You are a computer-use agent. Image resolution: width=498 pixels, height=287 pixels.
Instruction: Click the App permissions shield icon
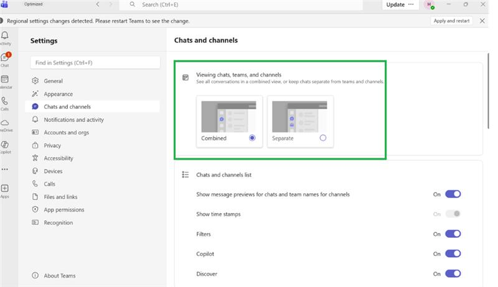pyautogui.click(x=35, y=209)
